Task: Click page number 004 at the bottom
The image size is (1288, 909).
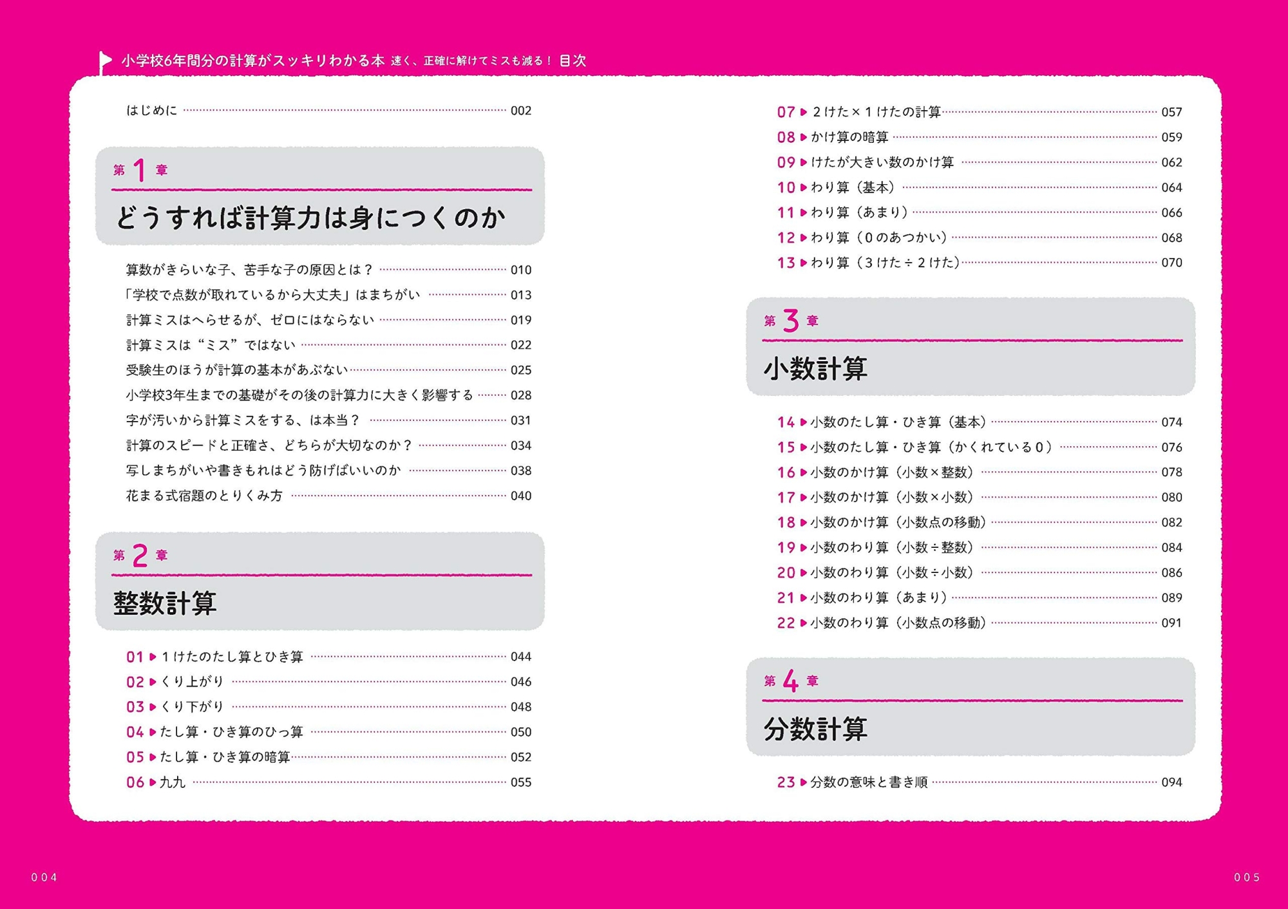Action: [44, 877]
